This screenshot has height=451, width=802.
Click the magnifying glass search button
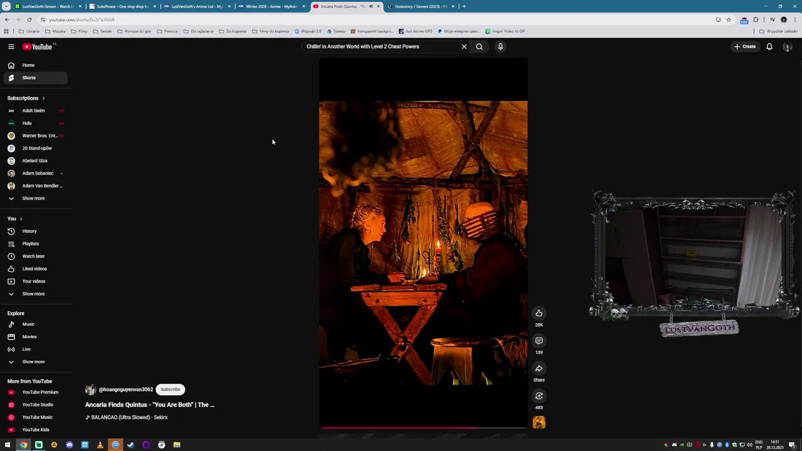479,46
